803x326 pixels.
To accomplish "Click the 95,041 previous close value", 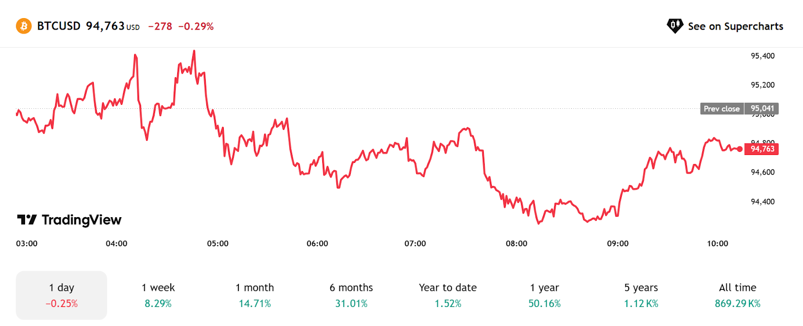I will point(762,109).
